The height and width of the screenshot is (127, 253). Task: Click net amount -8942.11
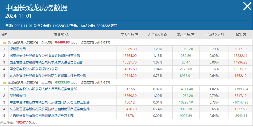coord(240,116)
